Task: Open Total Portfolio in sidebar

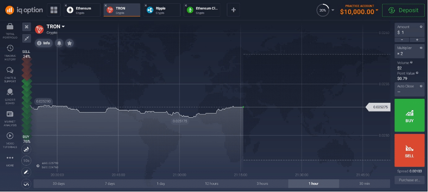Action: (10, 31)
